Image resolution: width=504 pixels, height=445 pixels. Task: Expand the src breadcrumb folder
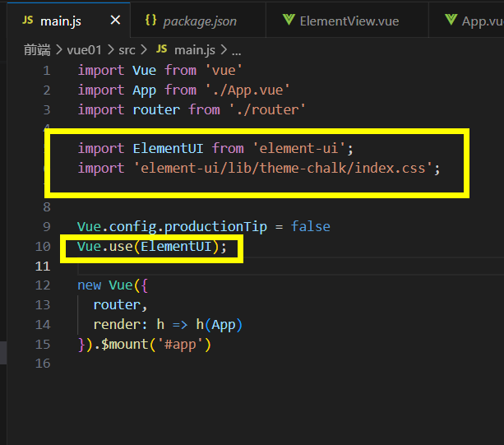(127, 49)
